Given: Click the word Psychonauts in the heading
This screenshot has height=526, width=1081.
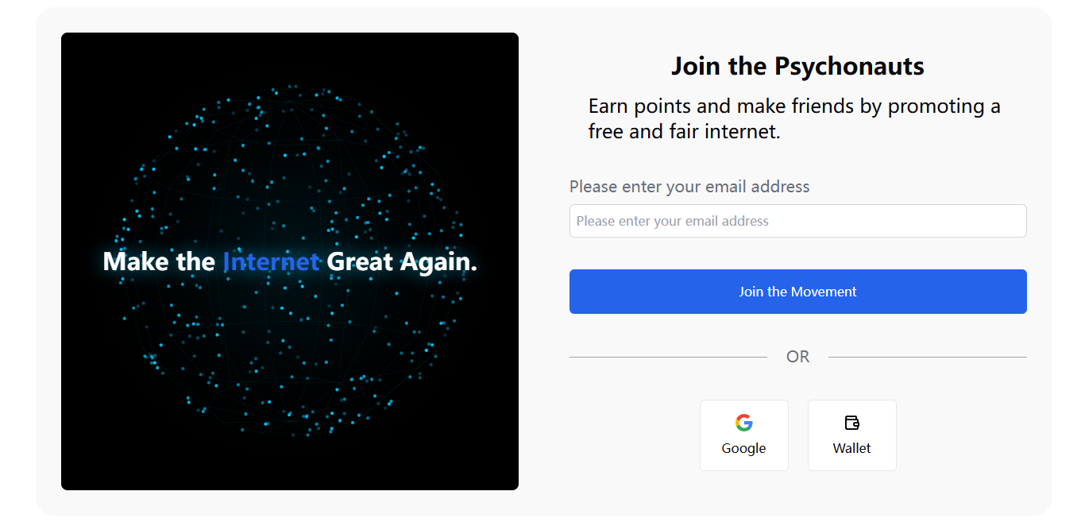Looking at the screenshot, I should pos(849,66).
